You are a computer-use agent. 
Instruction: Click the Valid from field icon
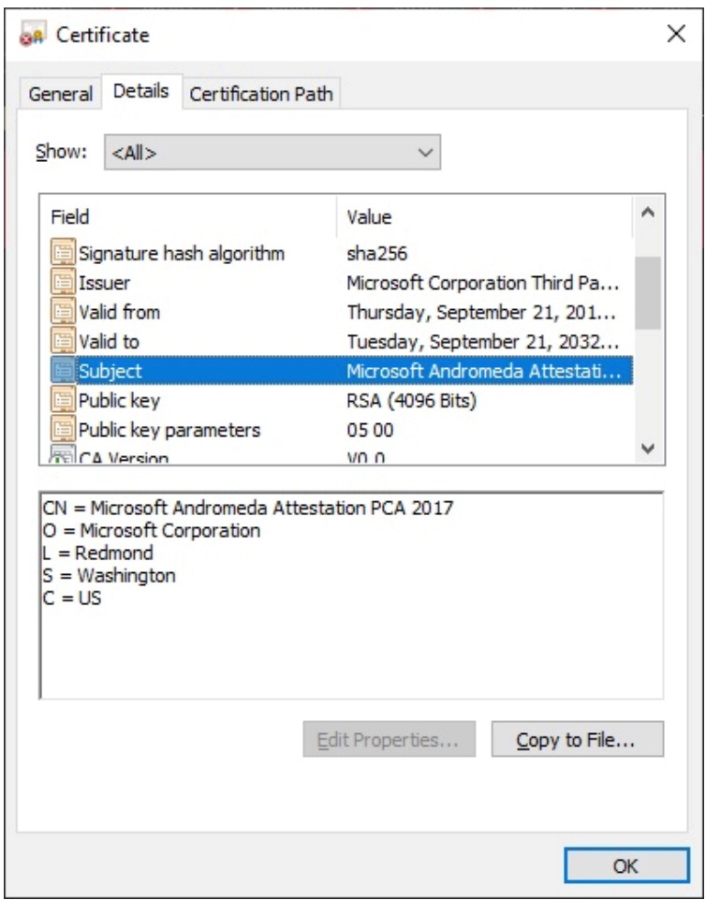click(64, 312)
